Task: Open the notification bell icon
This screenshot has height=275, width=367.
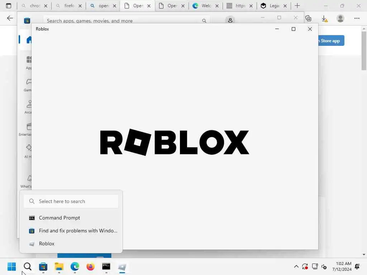Action: click(357, 266)
